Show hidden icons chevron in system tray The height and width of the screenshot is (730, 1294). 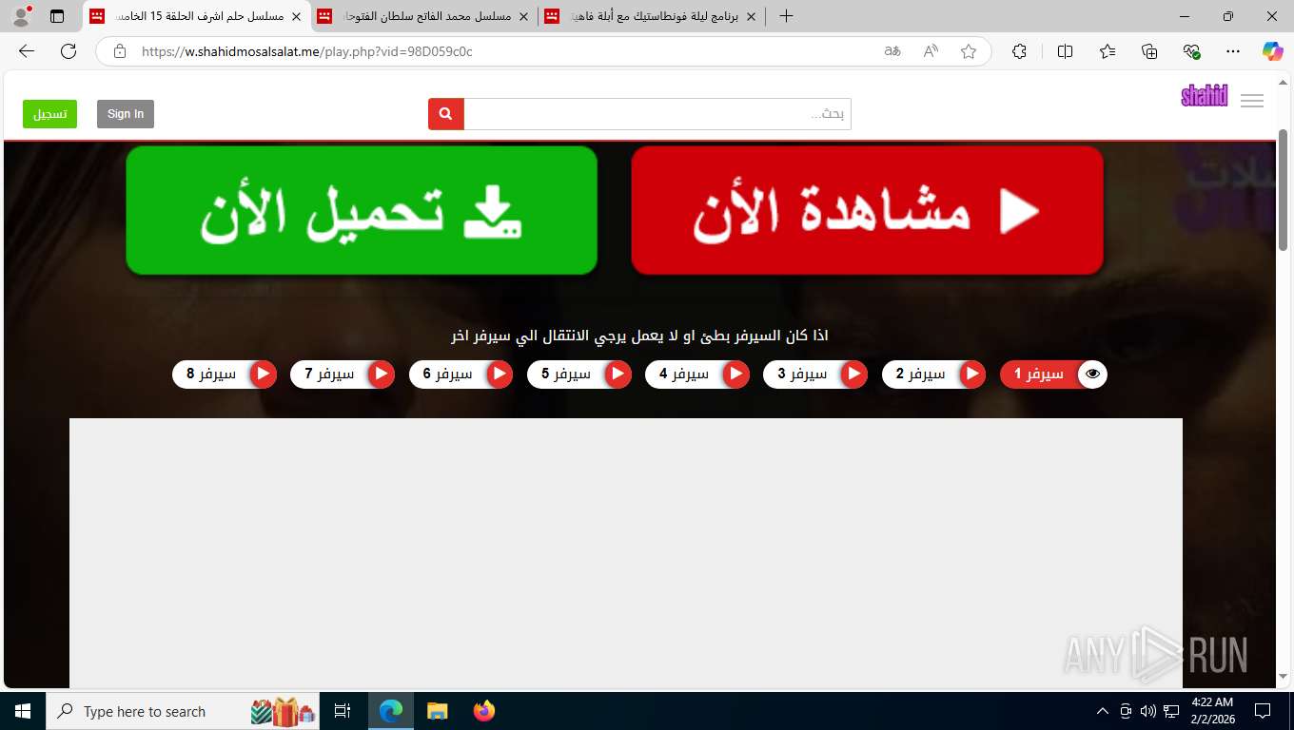1103,711
